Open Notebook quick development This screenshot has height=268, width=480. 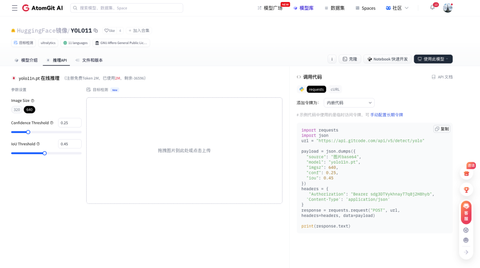(x=387, y=59)
